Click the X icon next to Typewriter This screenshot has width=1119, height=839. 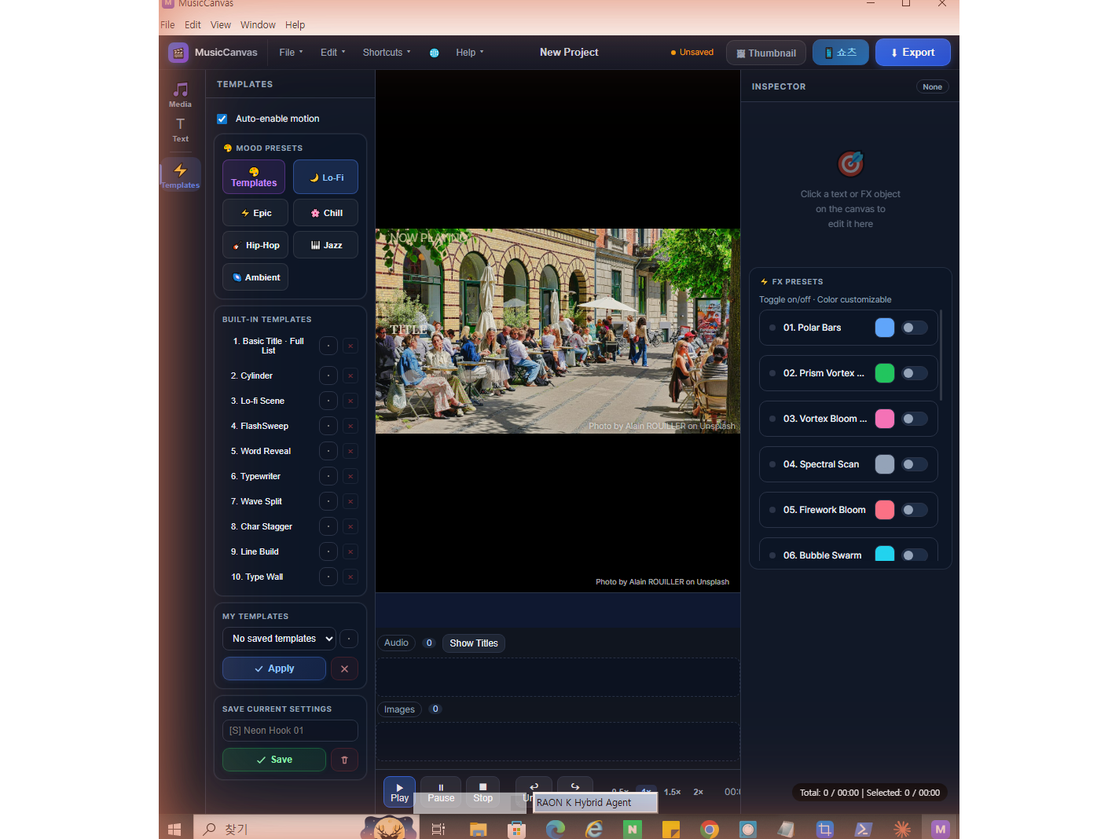tap(350, 476)
